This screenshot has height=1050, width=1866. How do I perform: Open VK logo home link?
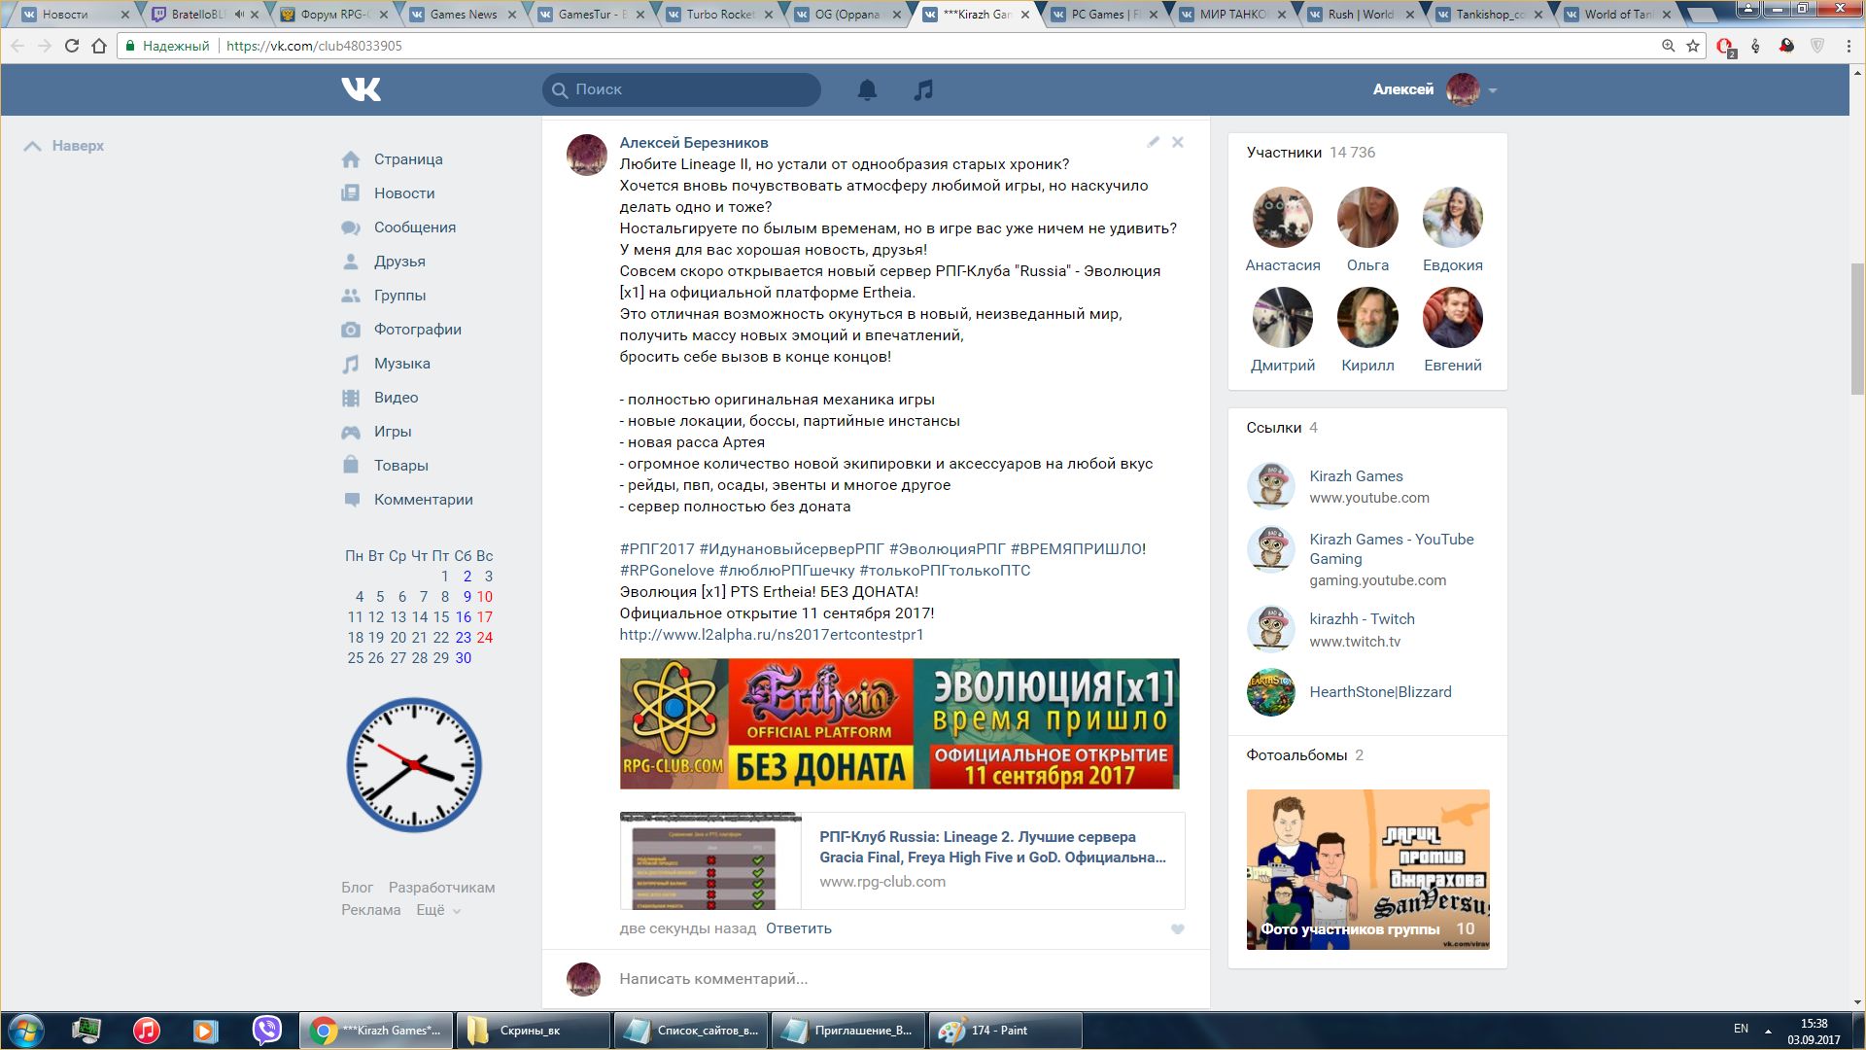point(362,89)
